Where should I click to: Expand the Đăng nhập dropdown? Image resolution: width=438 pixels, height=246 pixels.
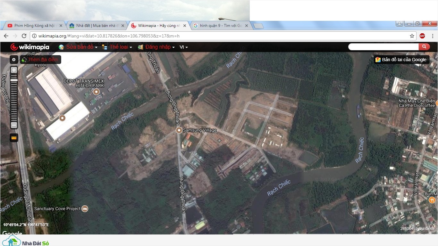tap(156, 47)
